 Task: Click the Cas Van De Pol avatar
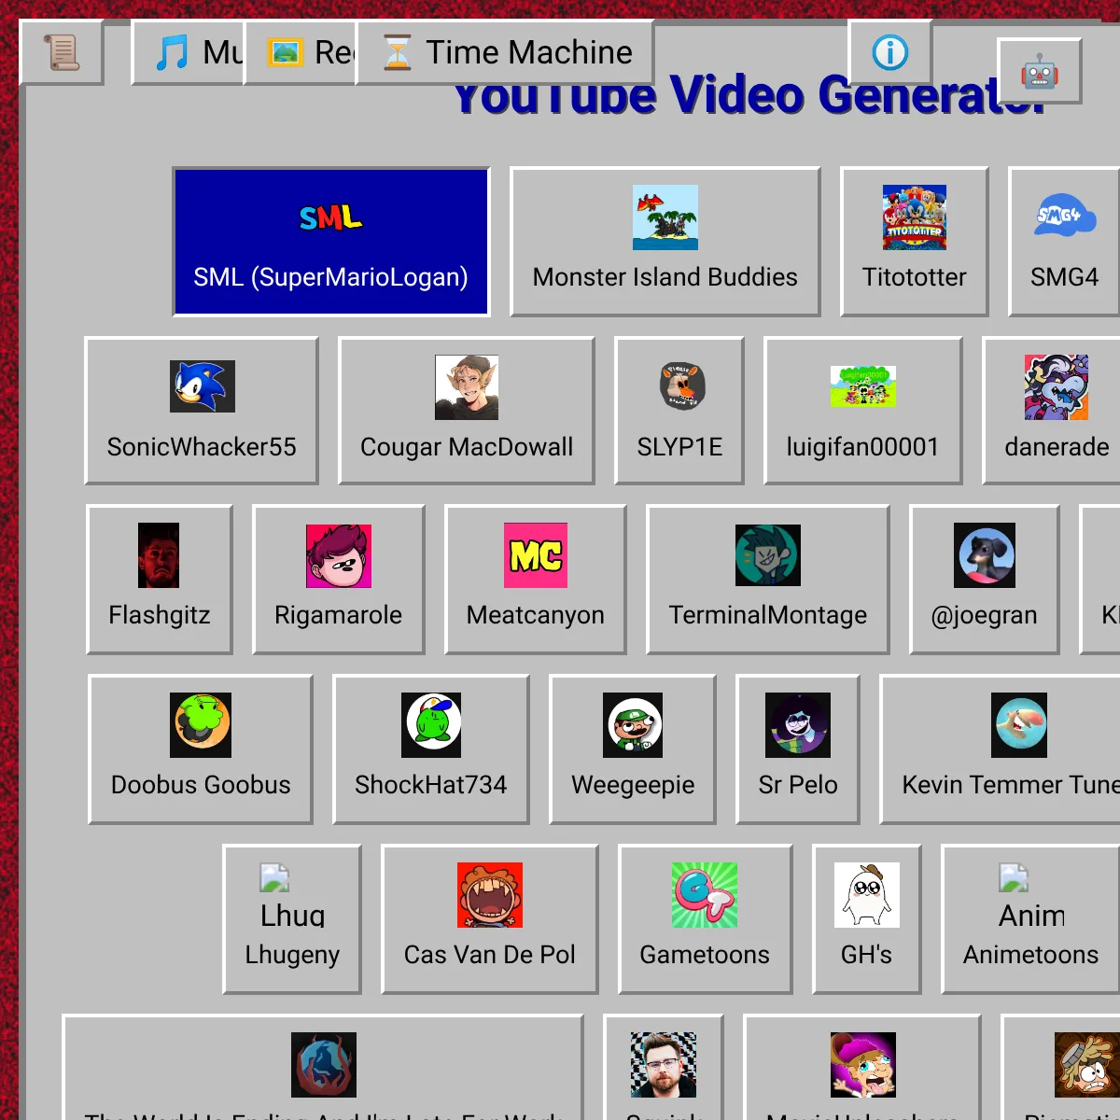tap(490, 895)
